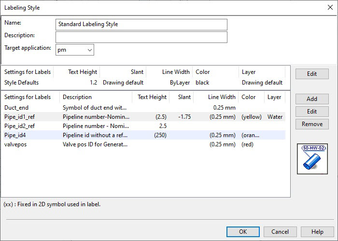Click the Description input field
Image resolution: width=338 pixels, height=241 pixels.
pyautogui.click(x=141, y=37)
